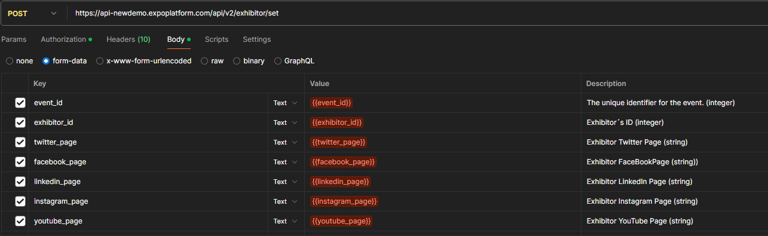Click the {{event_id}} value variable
This screenshot has width=768, height=236.
pos(332,103)
